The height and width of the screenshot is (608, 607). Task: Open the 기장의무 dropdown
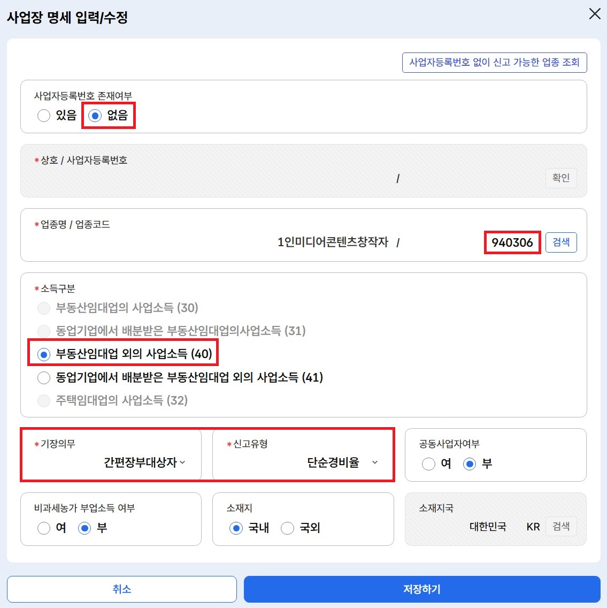144,462
